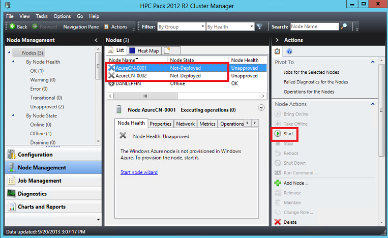Open the navigation buttons overflow arrow
The height and width of the screenshot is (238, 388).
98,220
